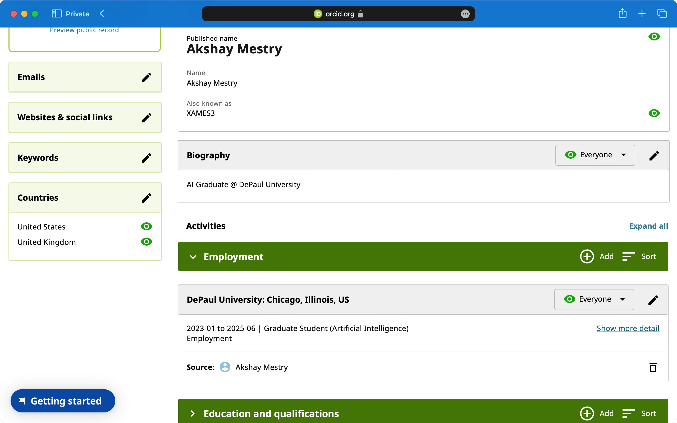Click the Biography section heading
The height and width of the screenshot is (423, 677).
[208, 155]
